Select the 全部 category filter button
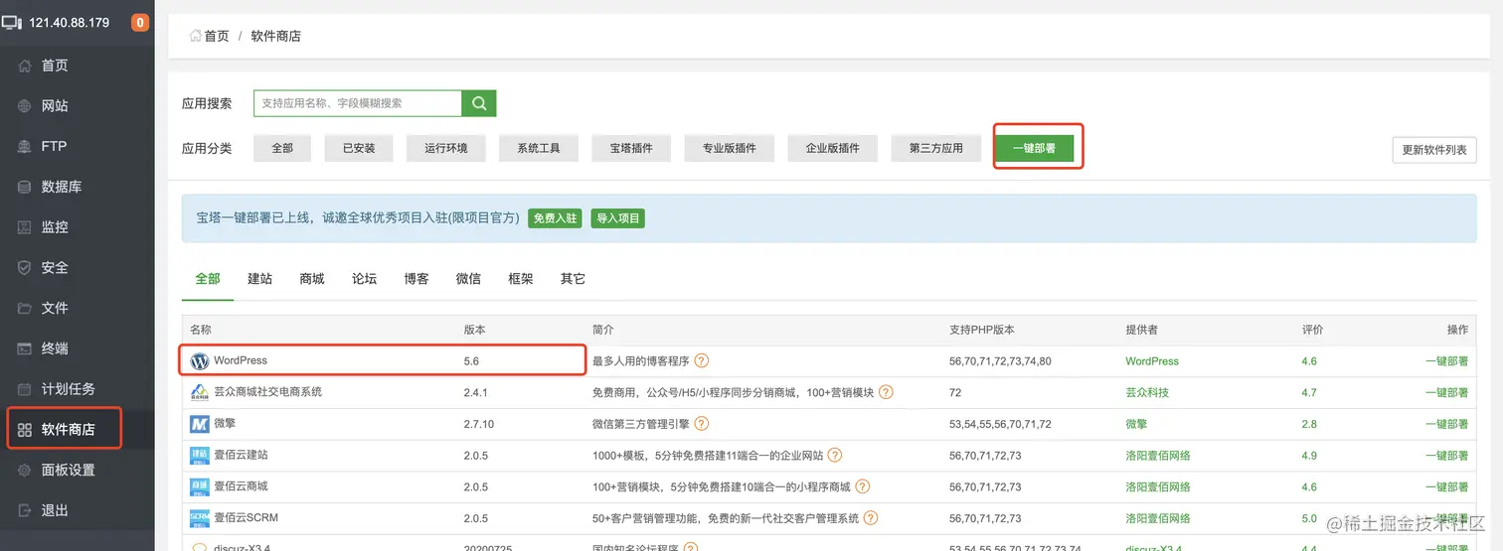This screenshot has width=1503, height=551. [x=282, y=148]
